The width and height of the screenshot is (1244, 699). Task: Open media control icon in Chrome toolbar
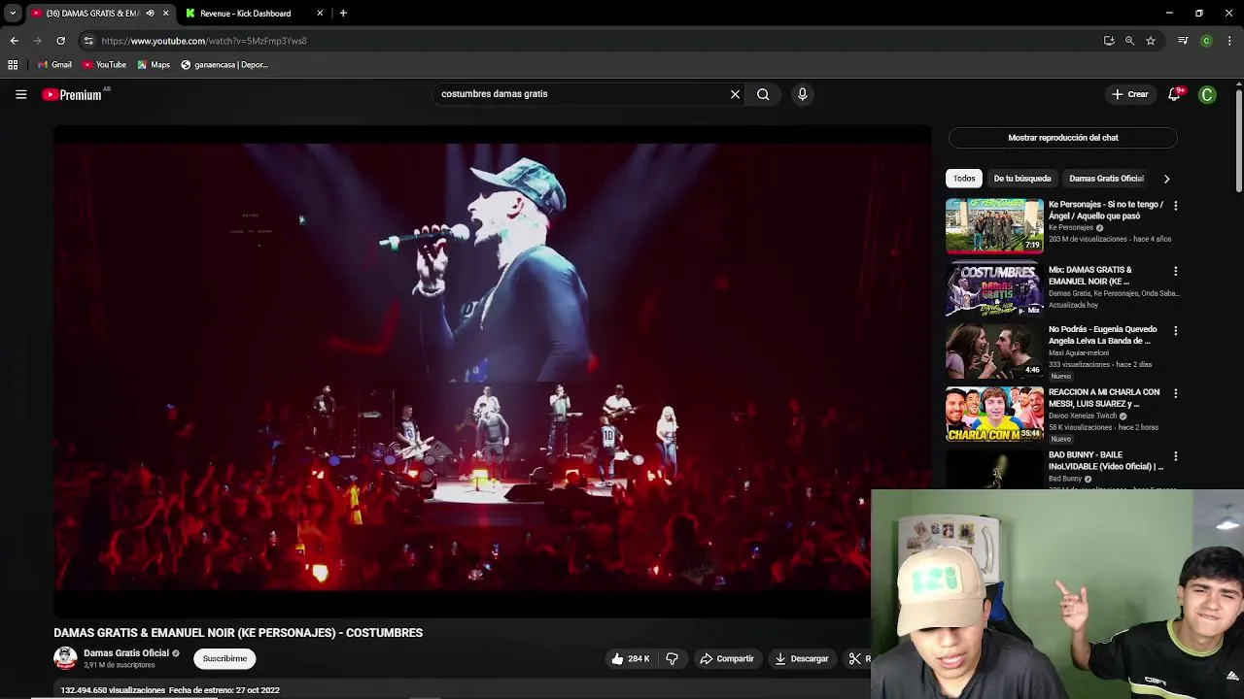point(1183,41)
